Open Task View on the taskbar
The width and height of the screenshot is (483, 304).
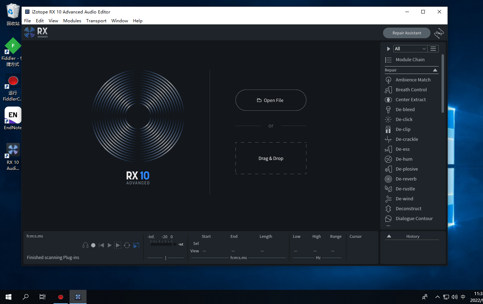click(43, 297)
